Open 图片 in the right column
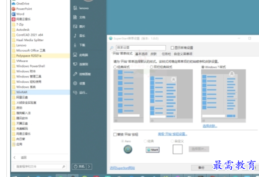This screenshot has height=177, width=259. point(80,26)
